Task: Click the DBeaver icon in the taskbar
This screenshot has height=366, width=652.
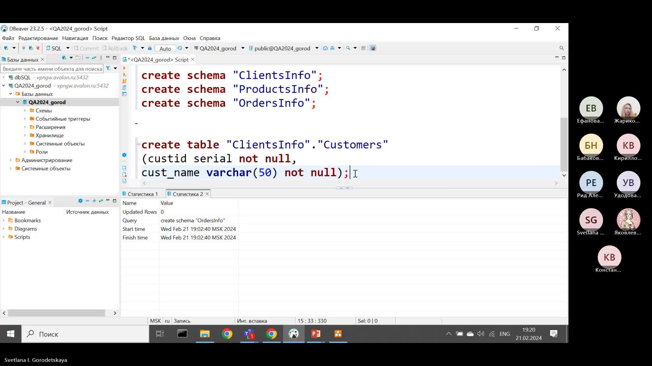Action: pyautogui.click(x=294, y=334)
